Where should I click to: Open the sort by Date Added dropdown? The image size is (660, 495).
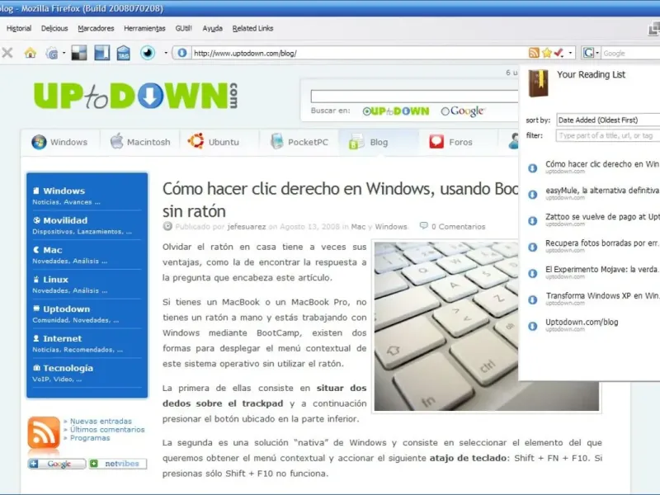coord(608,120)
